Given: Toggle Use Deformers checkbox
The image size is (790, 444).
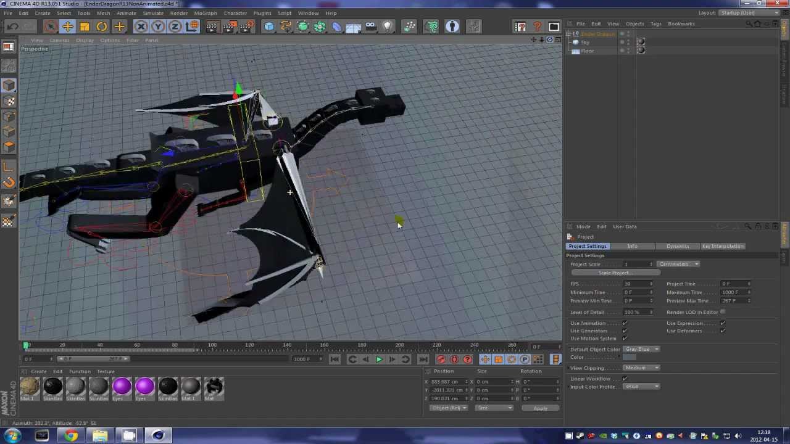Looking at the screenshot, I should click(x=722, y=331).
